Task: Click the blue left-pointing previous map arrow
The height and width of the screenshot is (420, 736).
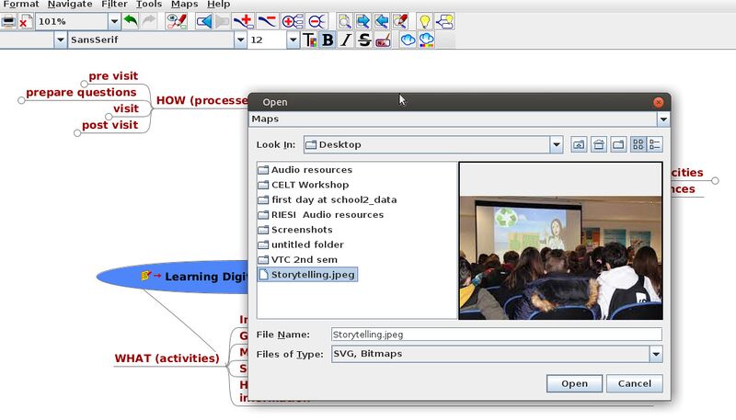Action: (204, 21)
